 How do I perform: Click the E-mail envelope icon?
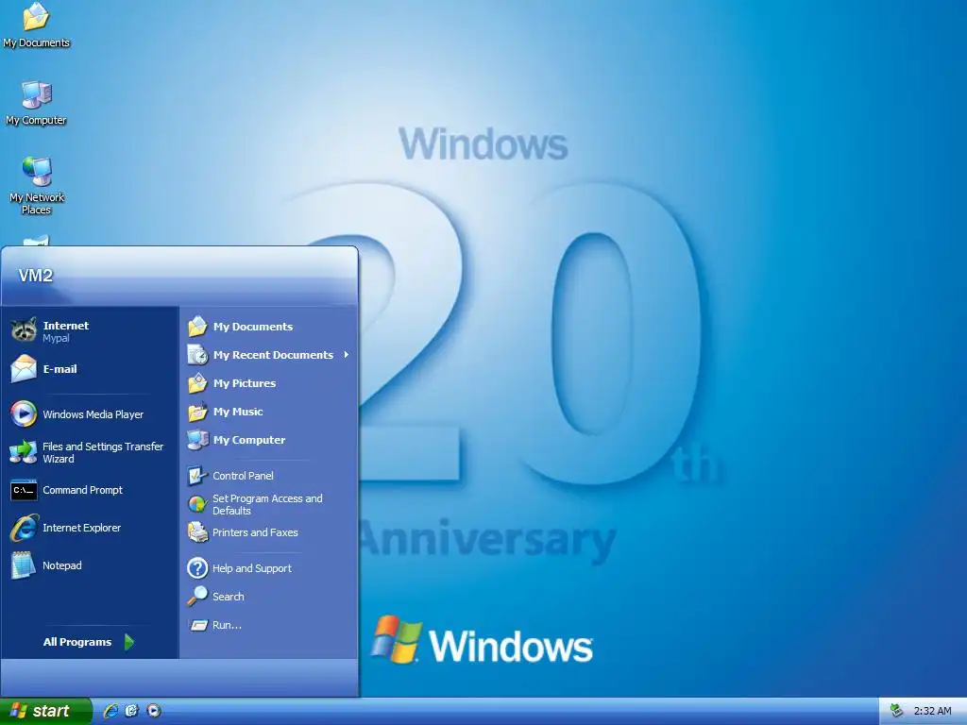click(24, 369)
